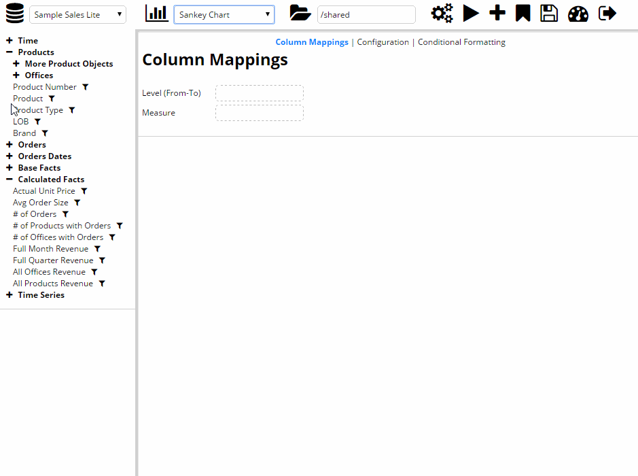The image size is (638, 476).
Task: Click the database stack icon
Action: (x=15, y=14)
